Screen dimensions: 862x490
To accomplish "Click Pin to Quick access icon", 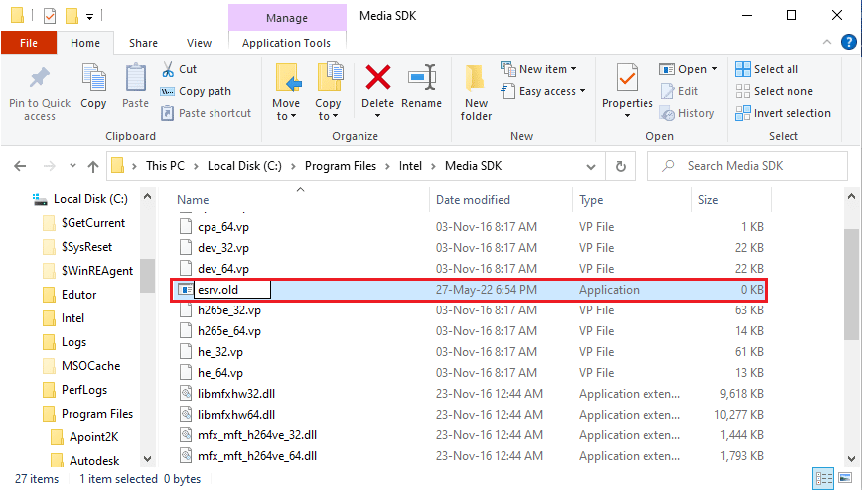I will pos(39,78).
